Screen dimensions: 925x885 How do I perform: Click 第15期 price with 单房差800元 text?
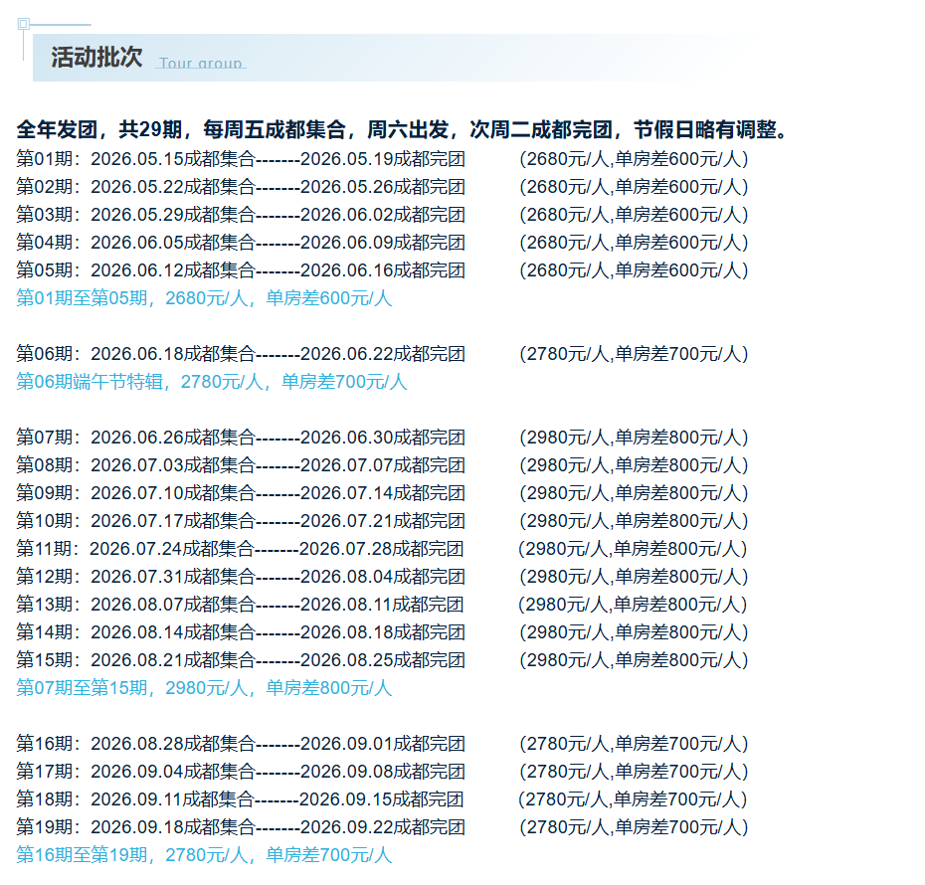634,660
